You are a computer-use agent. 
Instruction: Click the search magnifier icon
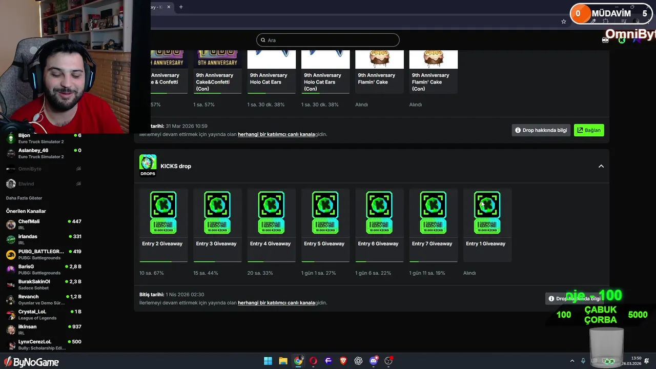point(263,40)
